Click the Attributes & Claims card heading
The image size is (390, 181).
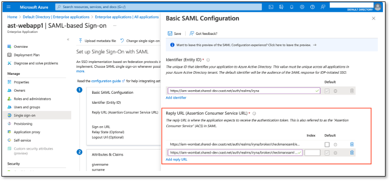[x=108, y=154]
